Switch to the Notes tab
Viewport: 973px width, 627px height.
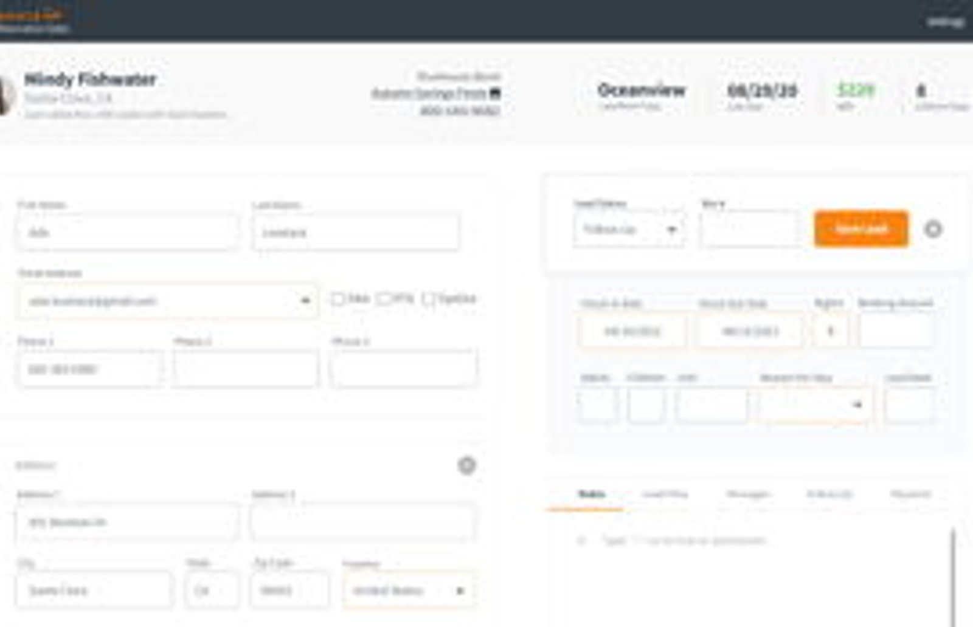pyautogui.click(x=591, y=494)
